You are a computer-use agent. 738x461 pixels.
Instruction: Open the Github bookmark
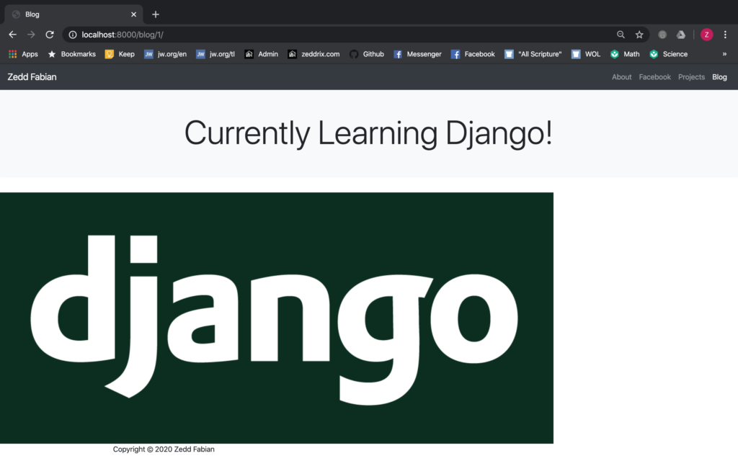coord(367,54)
